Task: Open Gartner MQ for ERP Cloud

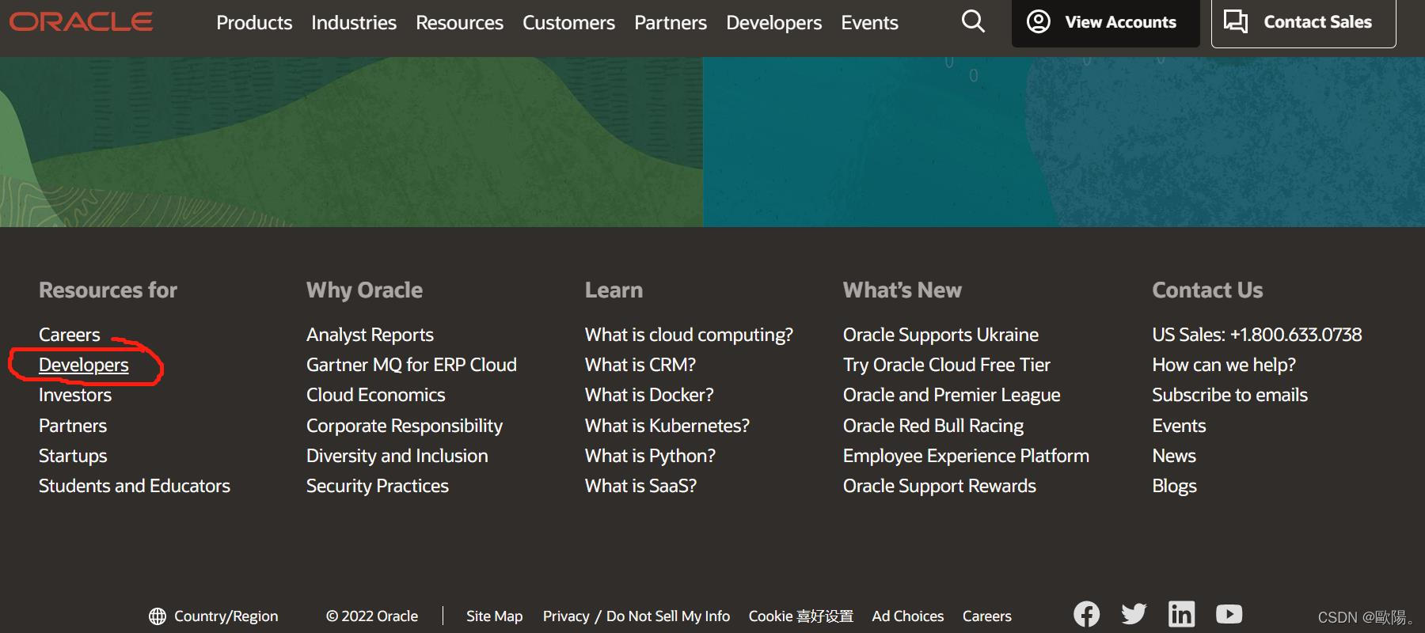Action: tap(412, 365)
